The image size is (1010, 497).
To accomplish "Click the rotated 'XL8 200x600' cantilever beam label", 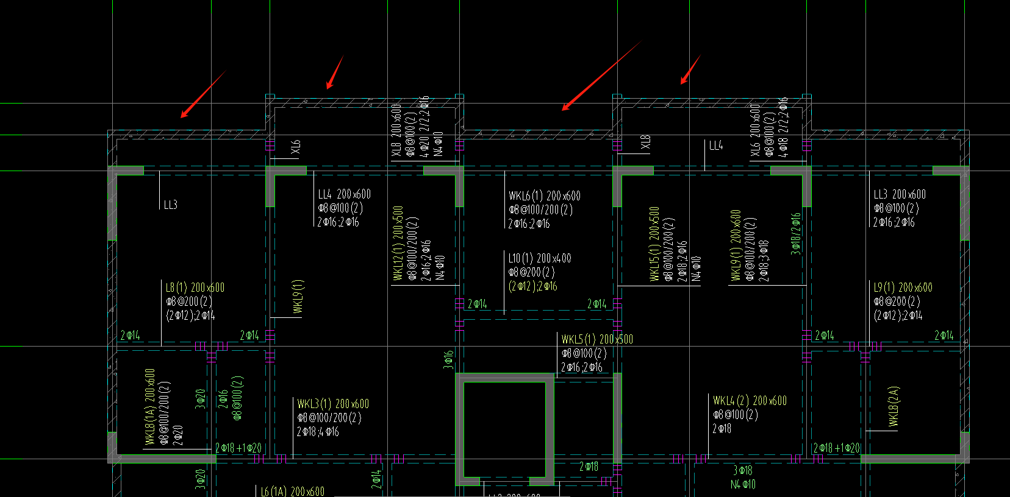I will point(396,130).
